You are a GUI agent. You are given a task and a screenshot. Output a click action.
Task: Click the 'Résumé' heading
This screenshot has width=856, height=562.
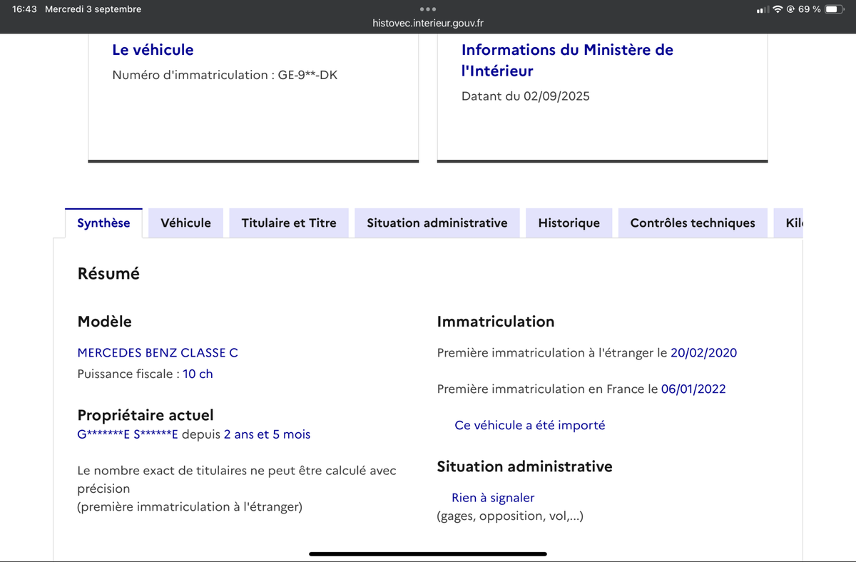pos(108,273)
